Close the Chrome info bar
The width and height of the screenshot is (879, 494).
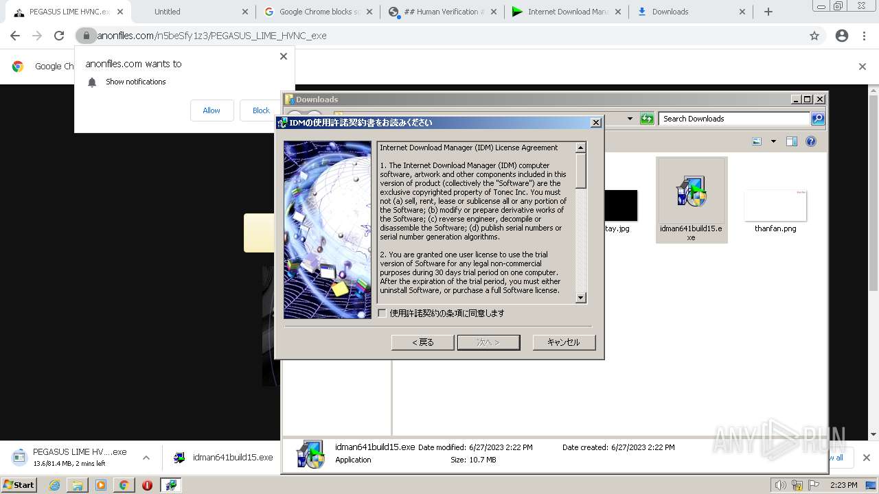tap(863, 67)
